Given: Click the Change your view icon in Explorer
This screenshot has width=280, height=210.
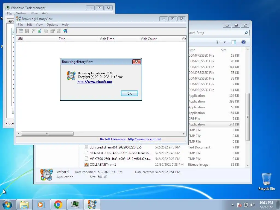Looking at the screenshot, I should (218, 42).
